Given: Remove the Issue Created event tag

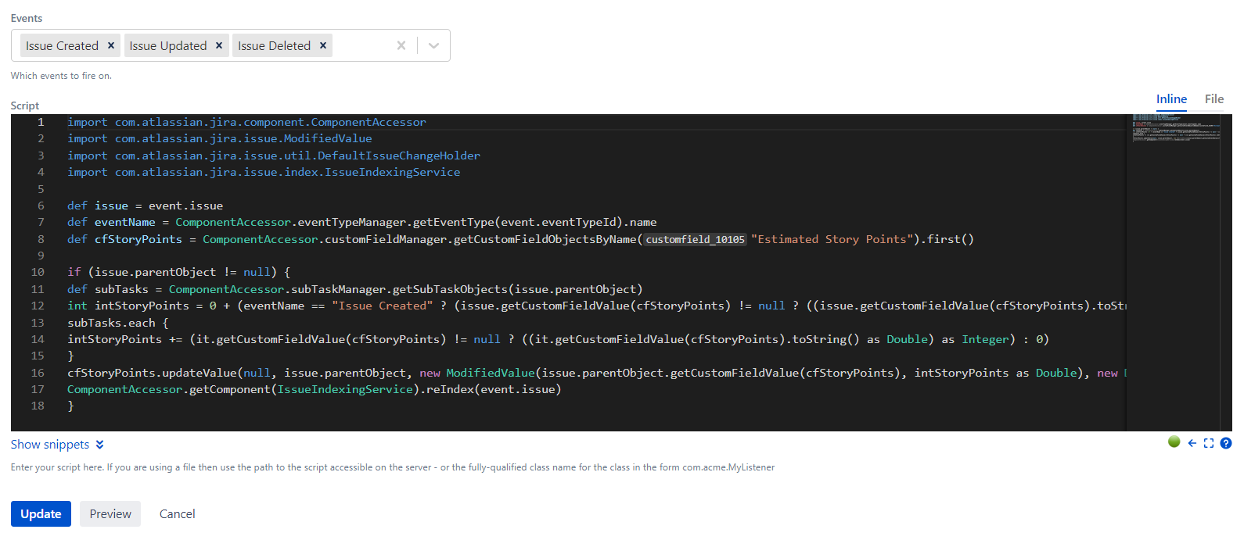Looking at the screenshot, I should [x=111, y=45].
